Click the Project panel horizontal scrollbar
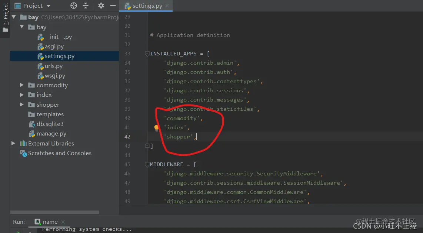423x233 pixels. coord(55,212)
